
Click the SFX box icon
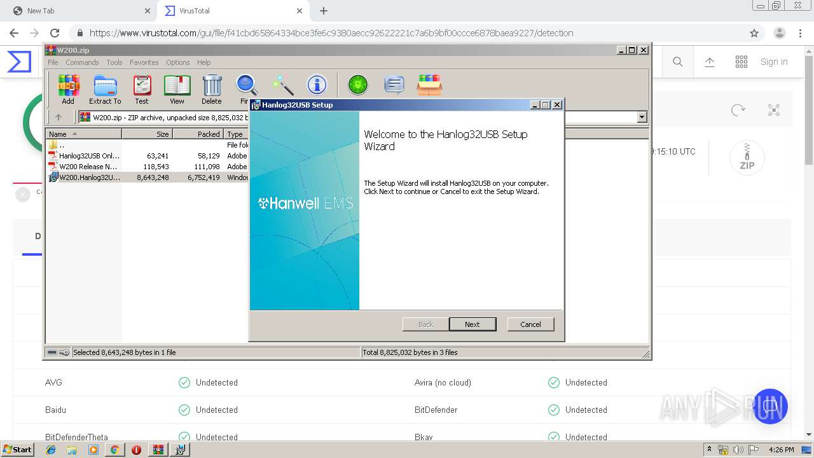point(430,85)
